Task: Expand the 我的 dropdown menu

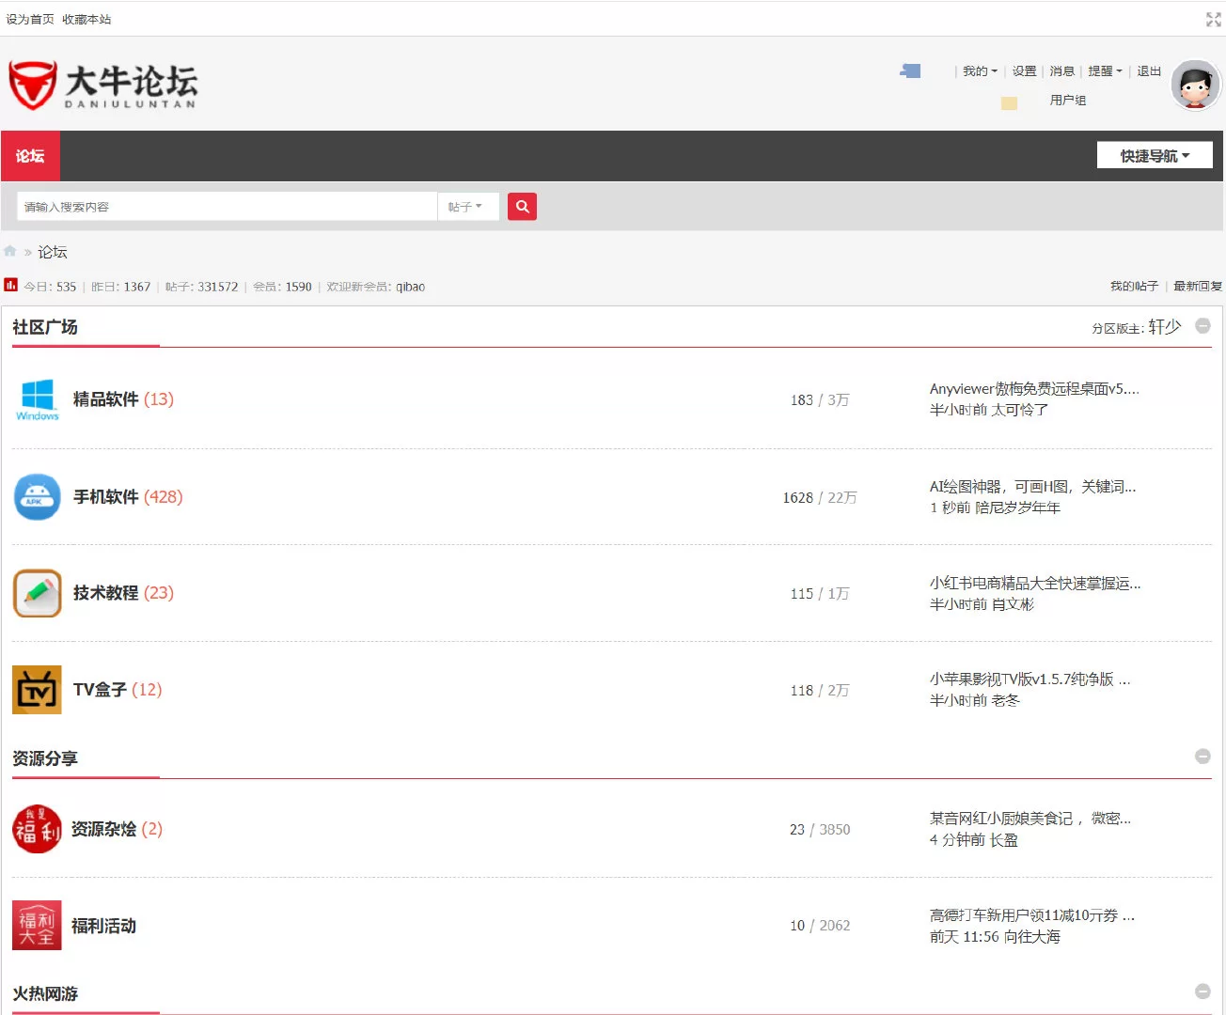Action: click(980, 71)
